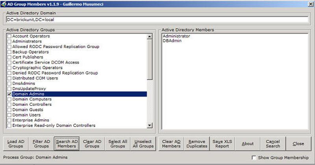
Task: Click the Remove Duplicates button
Action: click(x=197, y=144)
